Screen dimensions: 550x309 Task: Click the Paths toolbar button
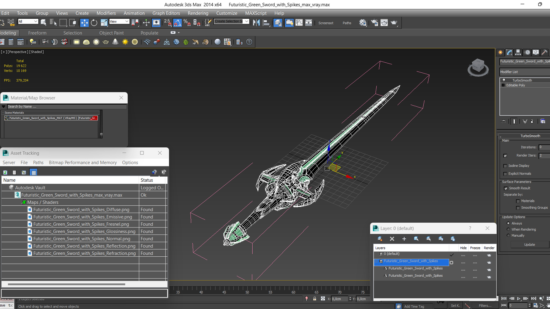pos(347,23)
